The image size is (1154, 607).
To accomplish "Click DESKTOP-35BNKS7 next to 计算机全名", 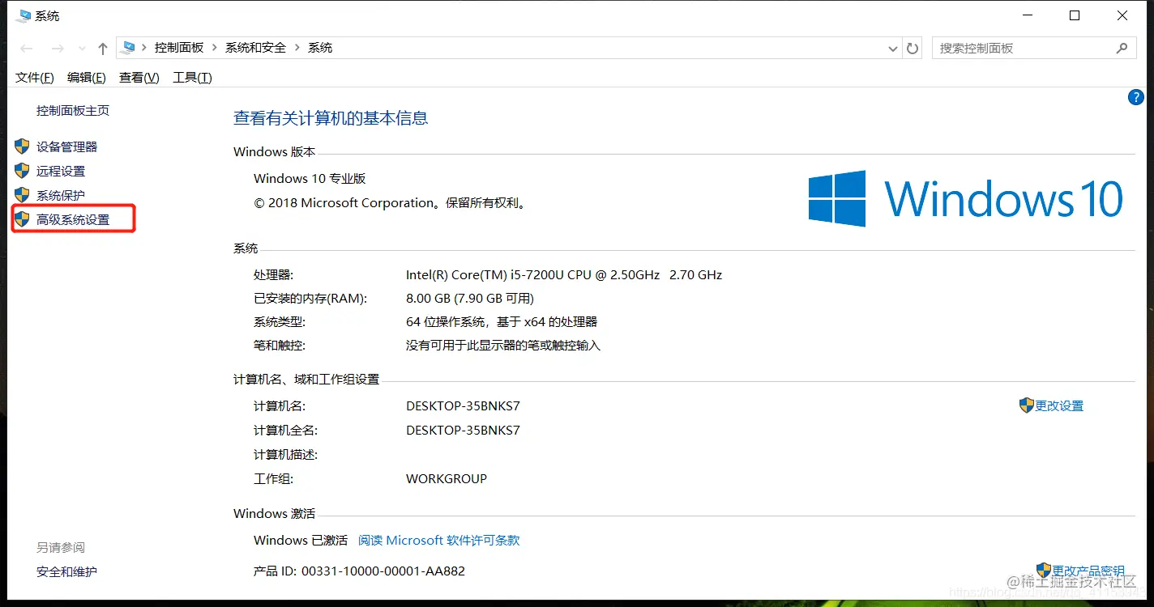I will point(464,430).
